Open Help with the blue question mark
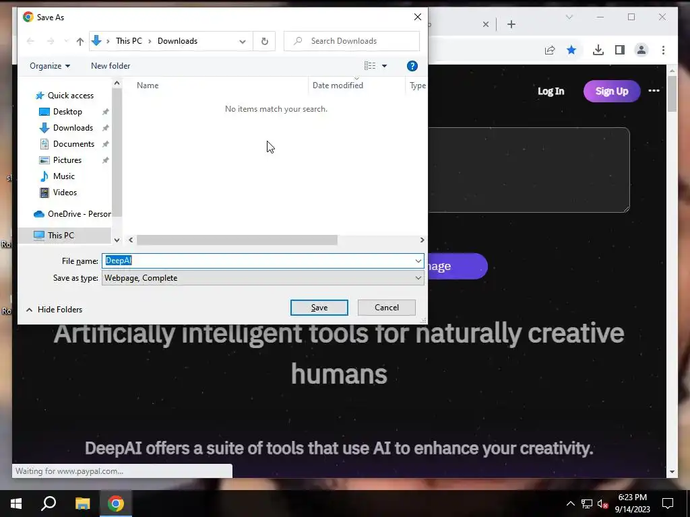Image resolution: width=690 pixels, height=517 pixels. click(412, 66)
